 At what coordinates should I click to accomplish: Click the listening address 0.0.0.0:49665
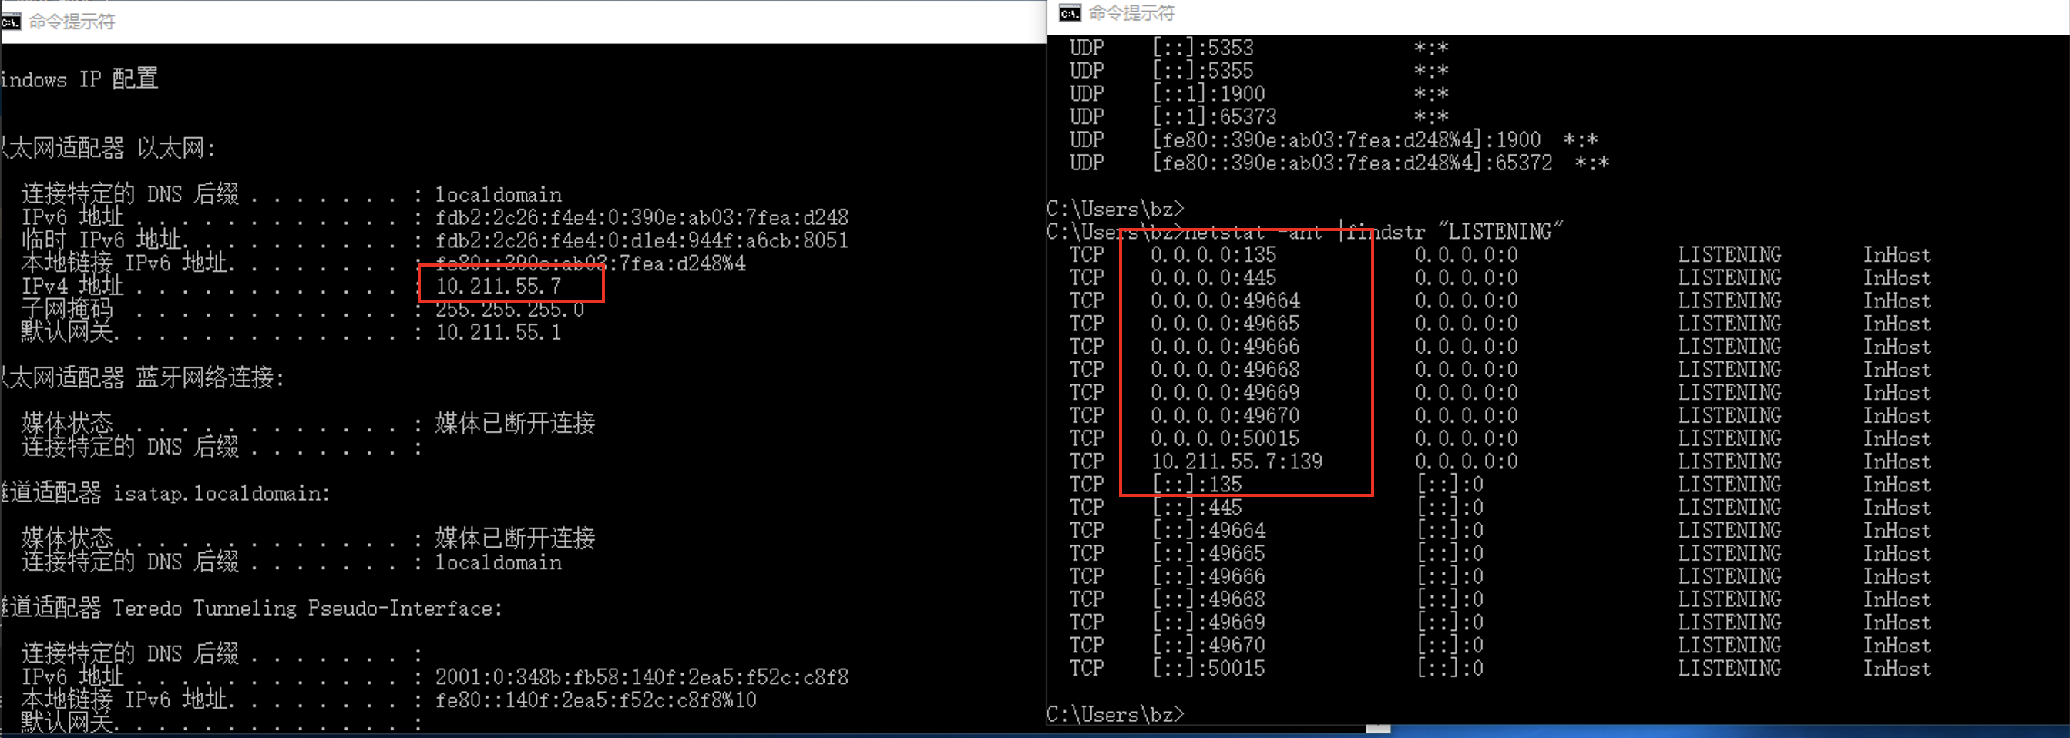tap(1225, 324)
